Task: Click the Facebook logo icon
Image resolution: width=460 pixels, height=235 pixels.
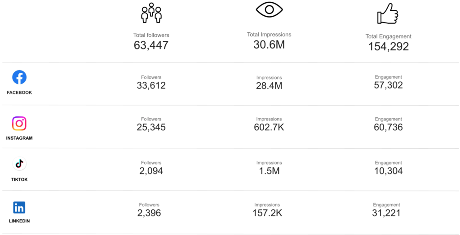Action: coord(19,77)
